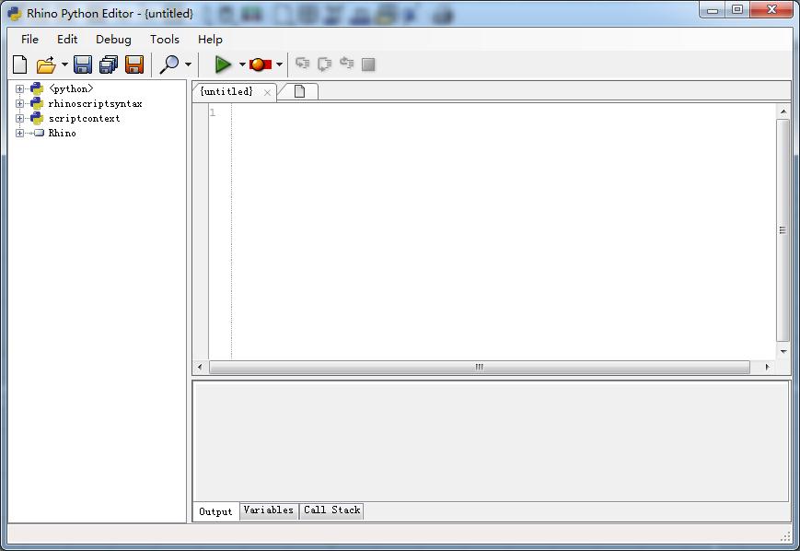The height and width of the screenshot is (551, 800).
Task: Stop debugging with the grey square icon
Action: point(368,64)
